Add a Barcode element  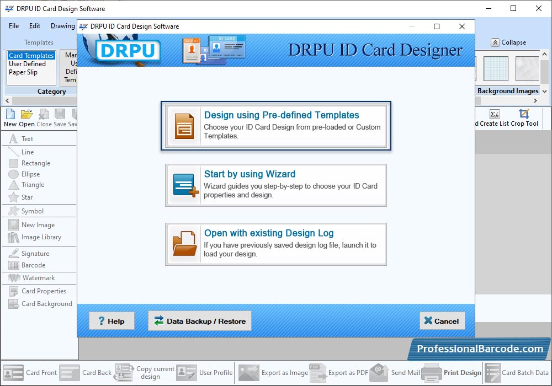click(27, 265)
